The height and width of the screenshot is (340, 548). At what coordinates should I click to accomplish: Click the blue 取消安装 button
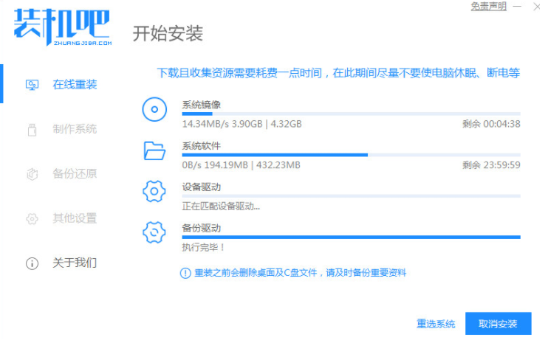click(498, 324)
